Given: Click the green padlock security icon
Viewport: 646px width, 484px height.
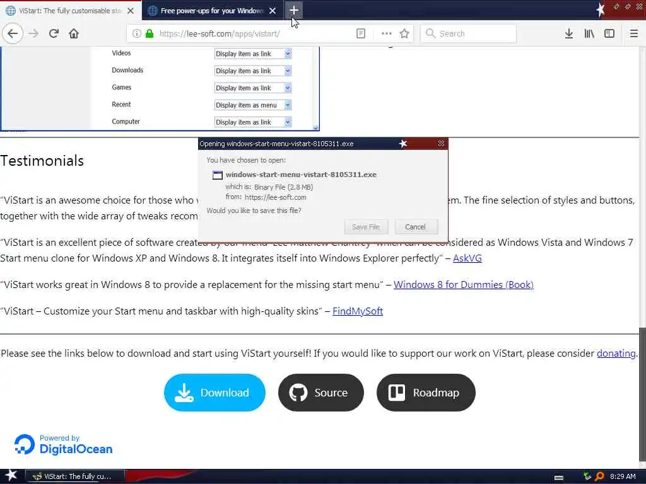Looking at the screenshot, I should (x=150, y=34).
